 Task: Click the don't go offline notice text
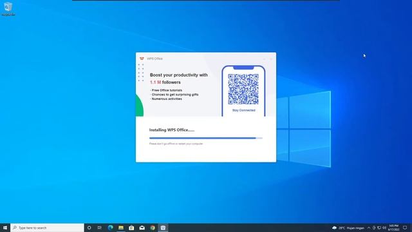point(176,144)
